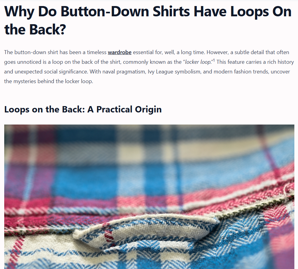Click the phrase "unexpected social significance"
Viewport: 298px width, 269px height.
pos(51,72)
